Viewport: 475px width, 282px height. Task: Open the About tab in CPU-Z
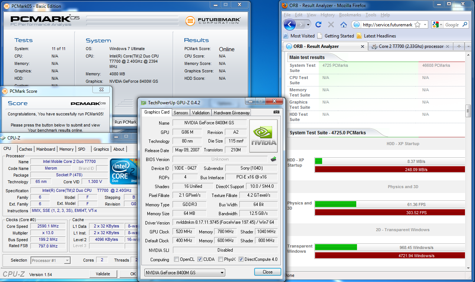(x=119, y=149)
